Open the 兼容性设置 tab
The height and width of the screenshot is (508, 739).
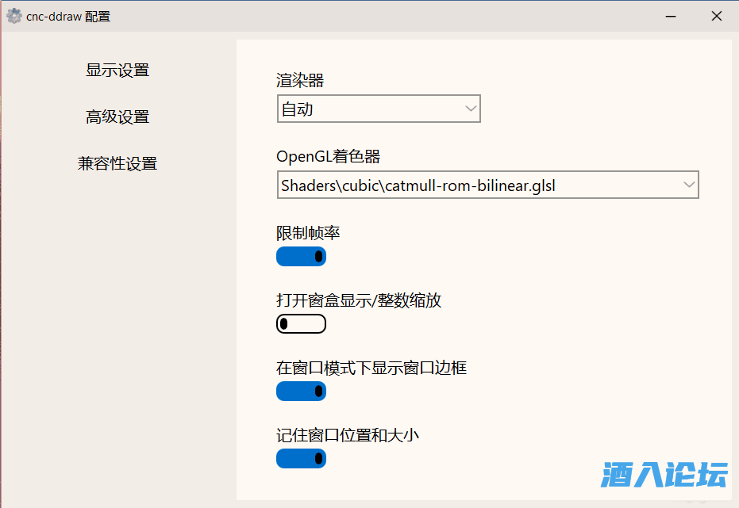tap(117, 164)
